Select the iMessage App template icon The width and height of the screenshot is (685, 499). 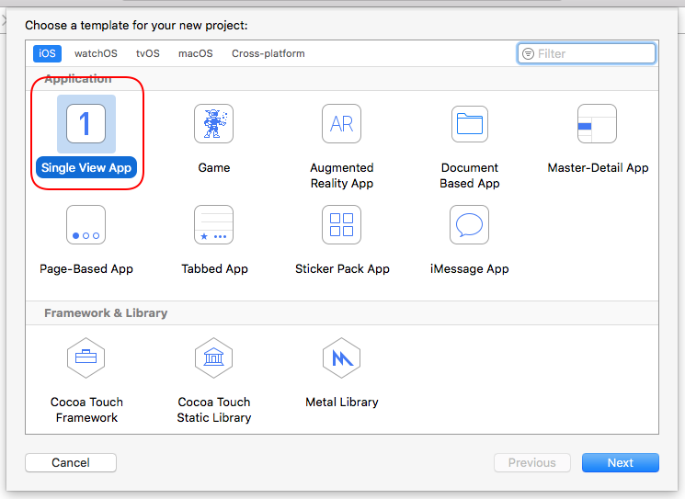pyautogui.click(x=469, y=225)
